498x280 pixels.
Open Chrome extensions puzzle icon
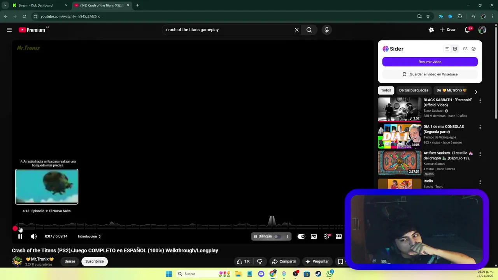(x=459, y=16)
